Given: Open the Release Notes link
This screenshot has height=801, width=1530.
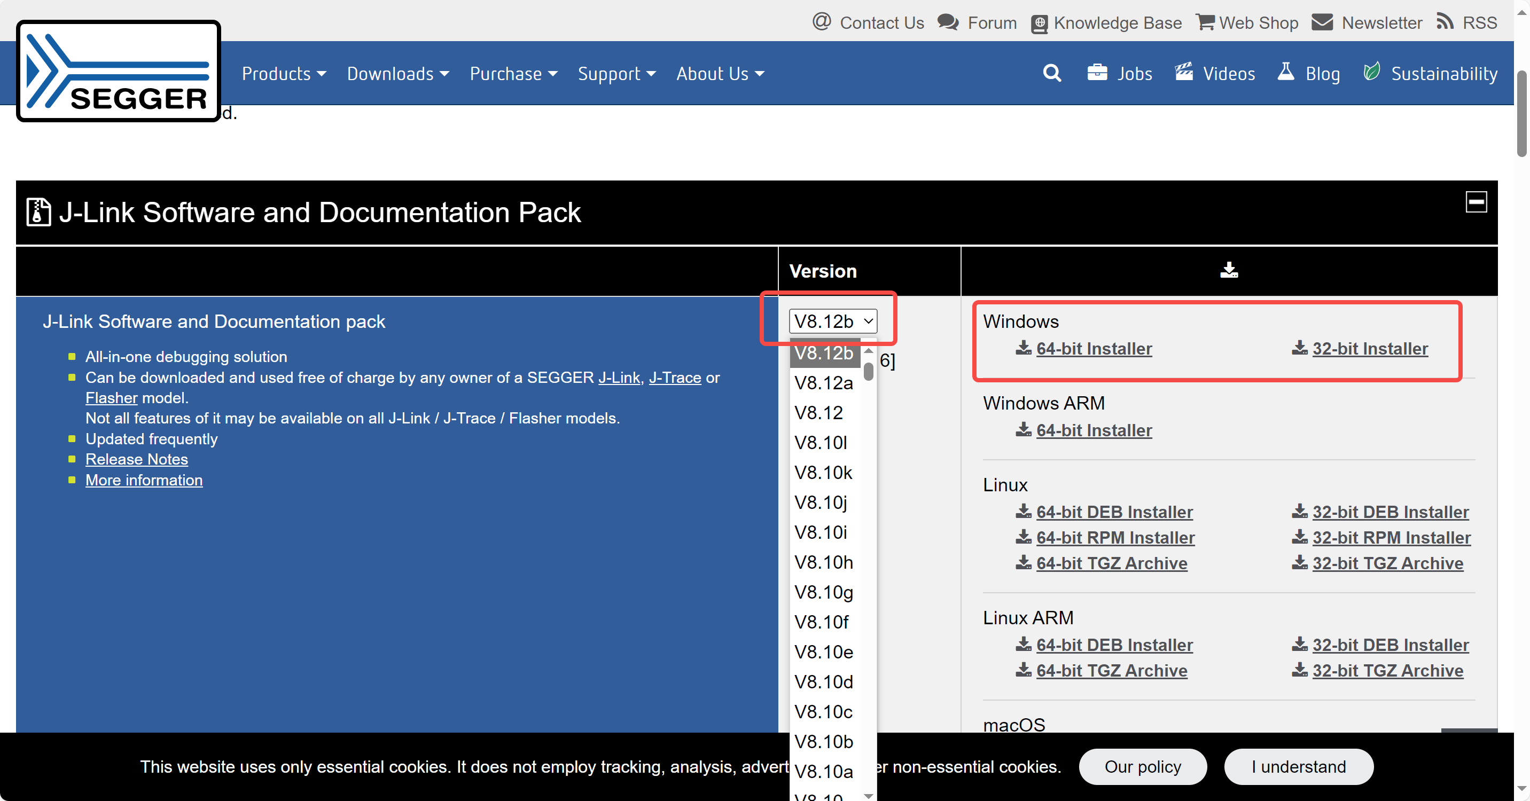Looking at the screenshot, I should pyautogui.click(x=137, y=459).
